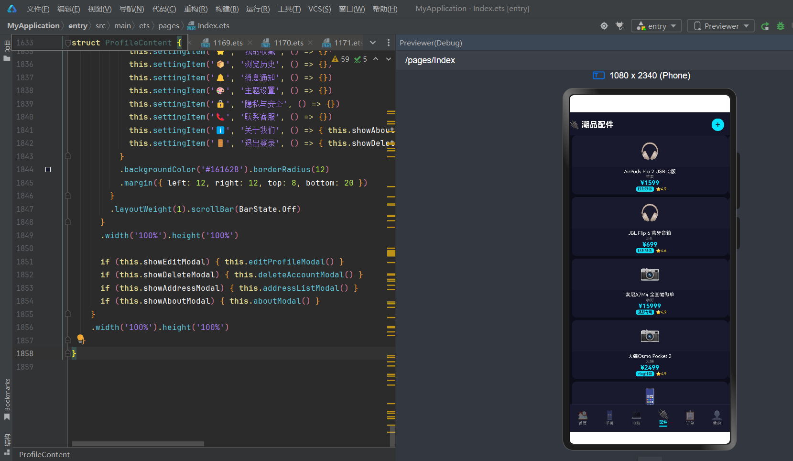Viewport: 793px width, 461px height.
Task: Click the cyan plus button in preview
Action: pos(717,125)
